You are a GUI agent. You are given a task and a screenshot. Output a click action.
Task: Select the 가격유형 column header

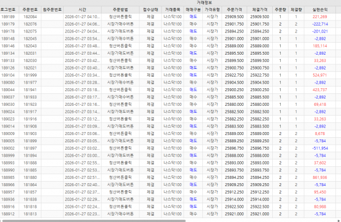tap(212, 10)
